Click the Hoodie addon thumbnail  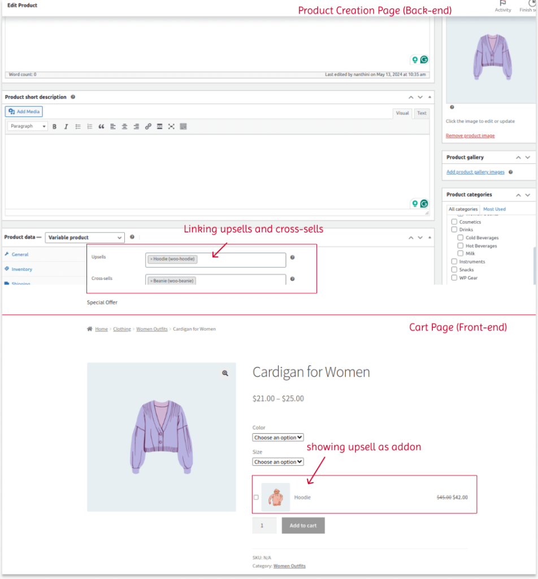[x=276, y=498]
